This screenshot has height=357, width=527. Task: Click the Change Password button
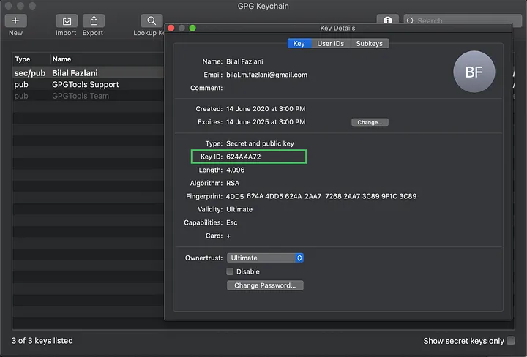265,285
